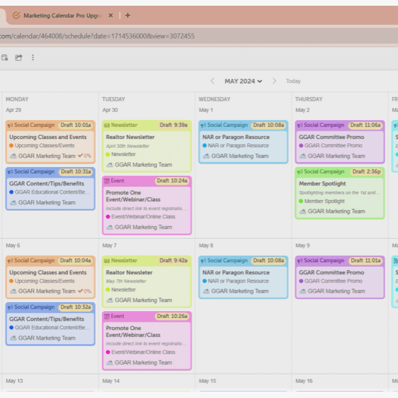Click 0% task progress on Apr 29 card

84,156
